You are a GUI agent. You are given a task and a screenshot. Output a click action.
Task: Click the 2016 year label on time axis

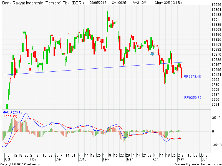pyautogui.click(x=82, y=159)
